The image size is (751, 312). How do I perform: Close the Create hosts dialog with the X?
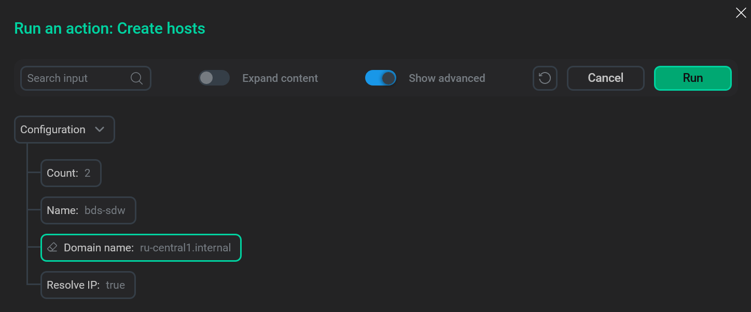tap(741, 12)
